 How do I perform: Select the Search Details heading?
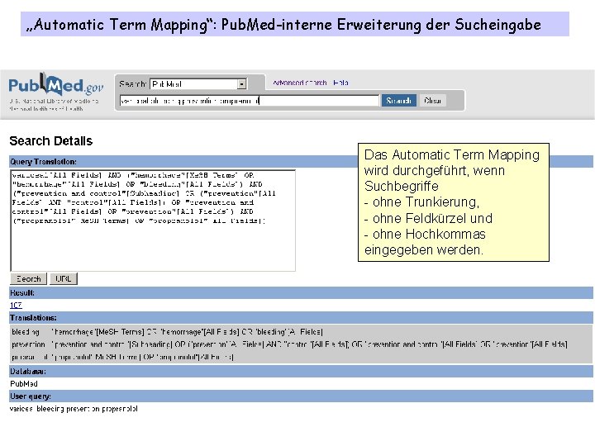(51, 140)
